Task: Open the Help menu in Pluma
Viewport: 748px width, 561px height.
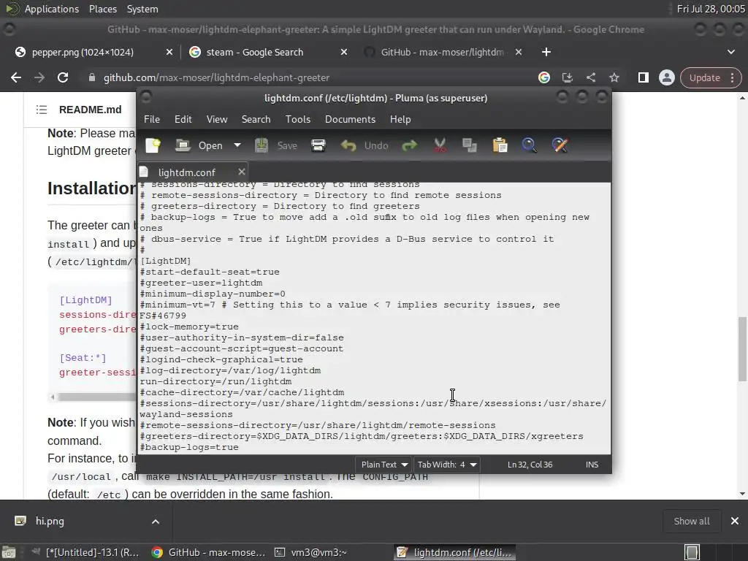Action: 400,119
